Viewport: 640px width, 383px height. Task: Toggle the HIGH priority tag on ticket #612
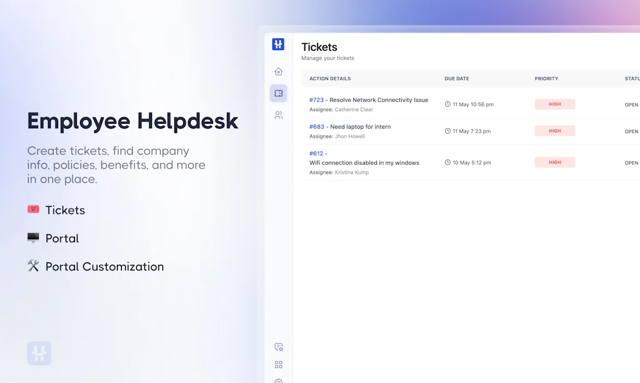[554, 162]
